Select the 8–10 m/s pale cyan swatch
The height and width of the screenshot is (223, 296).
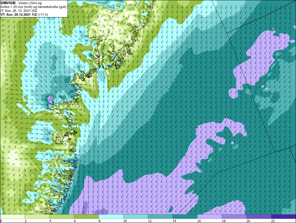click(111, 216)
